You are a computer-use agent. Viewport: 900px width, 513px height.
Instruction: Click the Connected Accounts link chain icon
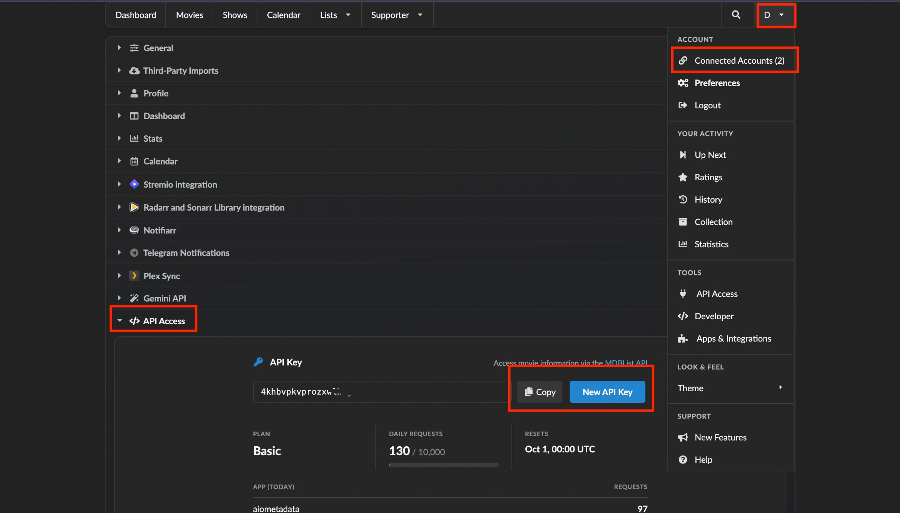[683, 60]
